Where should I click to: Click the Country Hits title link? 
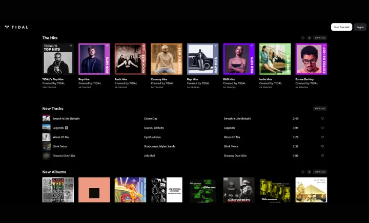coord(159,79)
